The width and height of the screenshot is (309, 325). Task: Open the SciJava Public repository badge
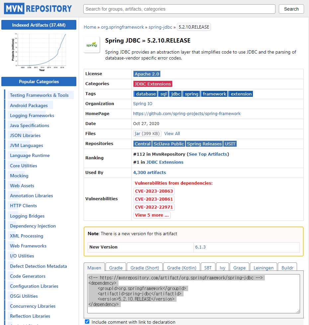[169, 144]
